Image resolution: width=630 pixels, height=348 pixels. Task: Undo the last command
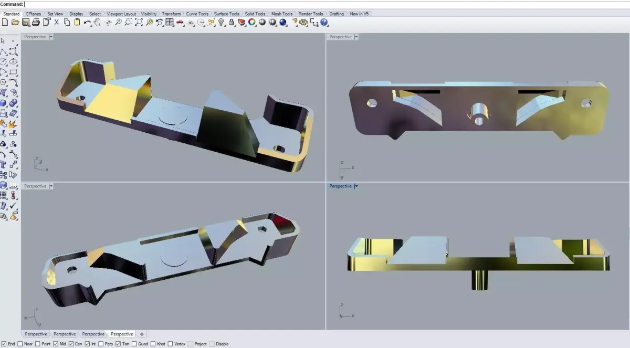(87, 22)
